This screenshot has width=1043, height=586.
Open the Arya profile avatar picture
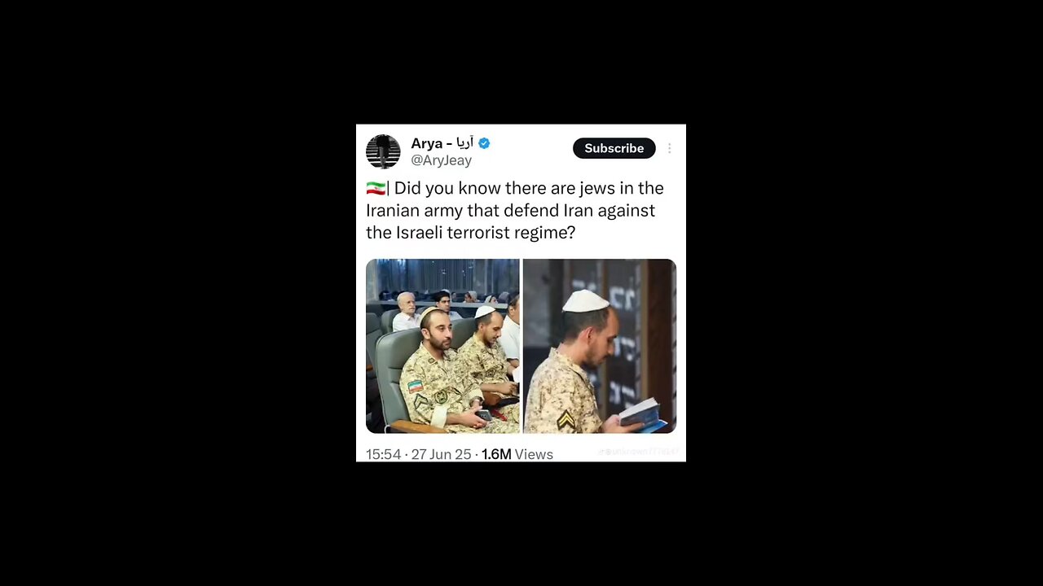pyautogui.click(x=383, y=151)
